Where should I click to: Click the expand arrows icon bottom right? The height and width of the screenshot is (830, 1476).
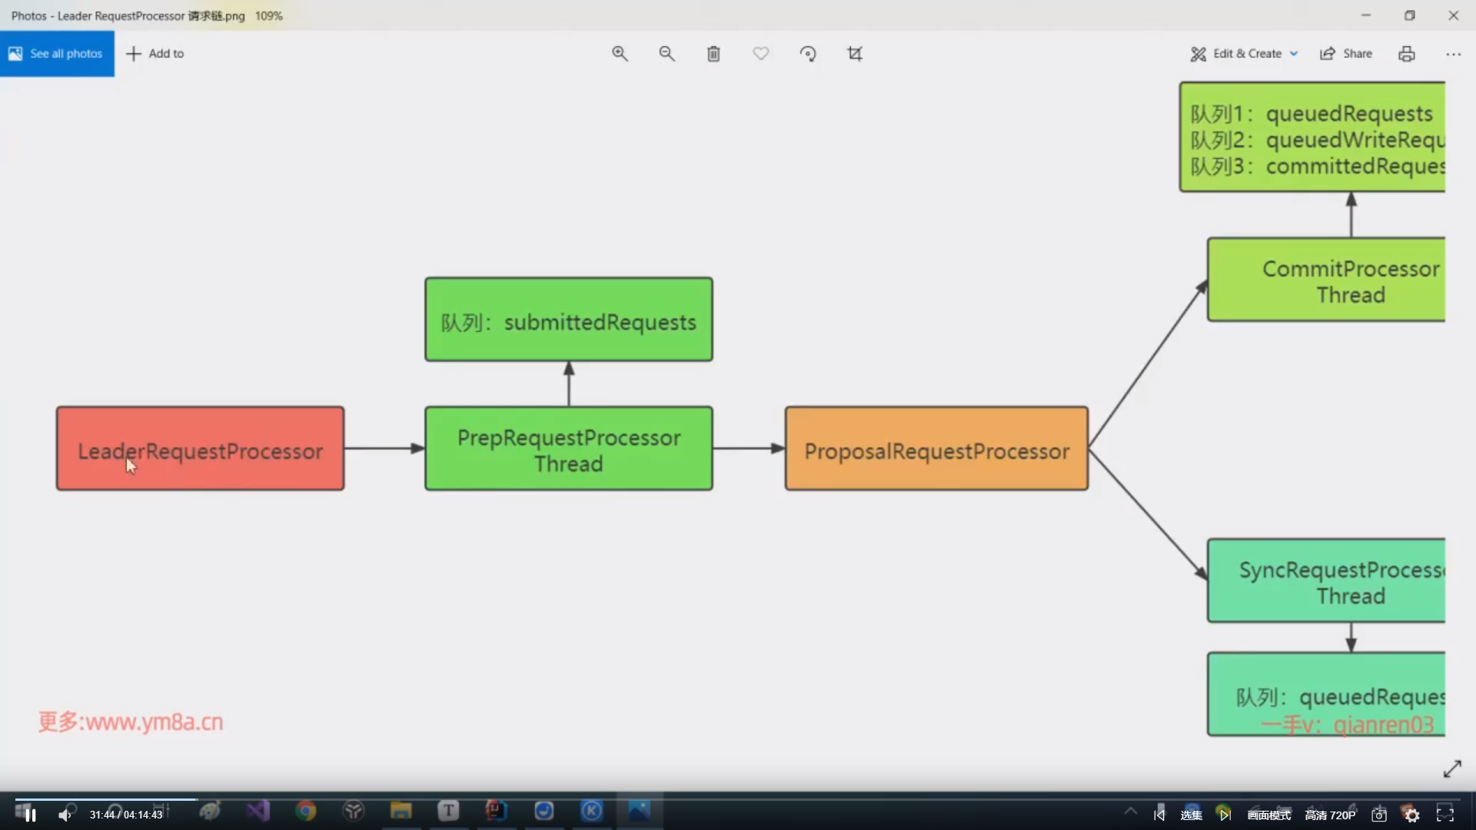pos(1452,769)
